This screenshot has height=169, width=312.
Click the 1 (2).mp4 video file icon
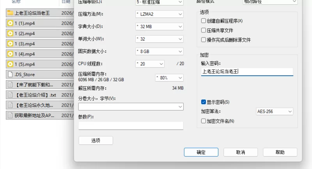click(10, 33)
